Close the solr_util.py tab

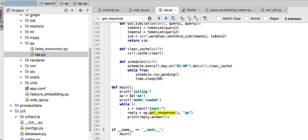[284, 10]
